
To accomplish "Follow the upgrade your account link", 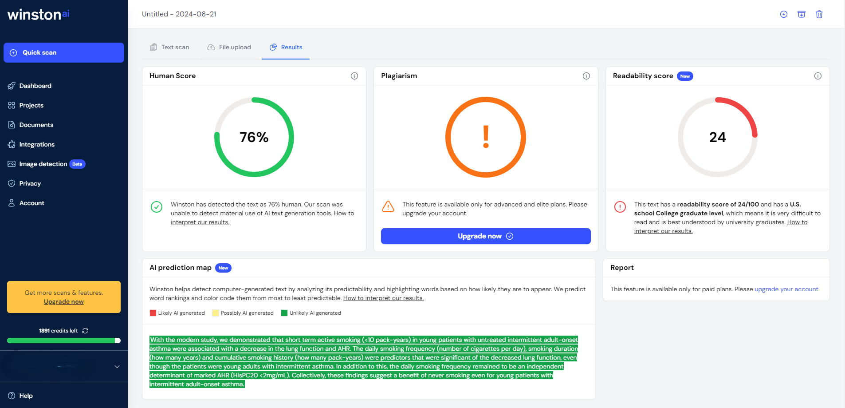I will (x=786, y=289).
